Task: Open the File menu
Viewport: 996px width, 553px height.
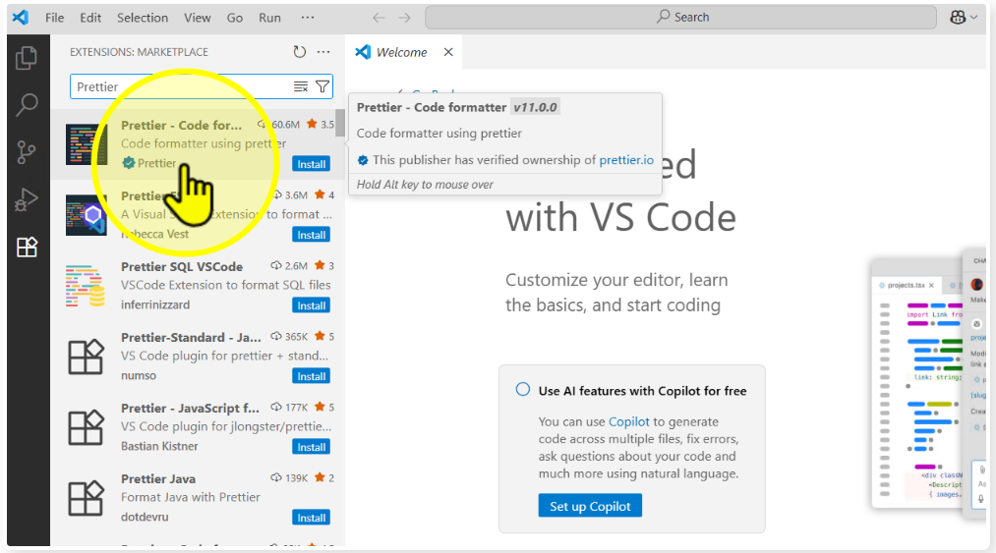Action: coord(55,18)
